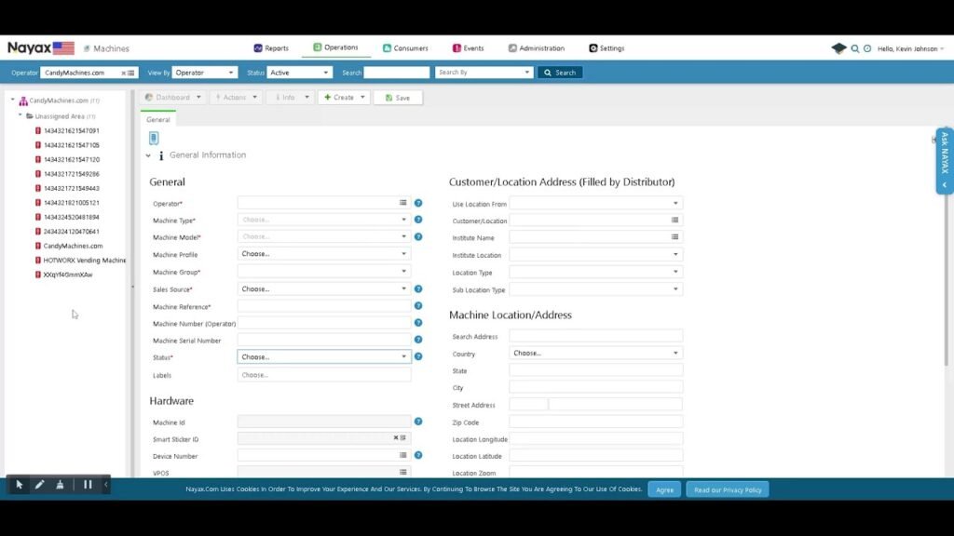
Task: Click the help icon next to Machine Reference
Action: coord(418,305)
